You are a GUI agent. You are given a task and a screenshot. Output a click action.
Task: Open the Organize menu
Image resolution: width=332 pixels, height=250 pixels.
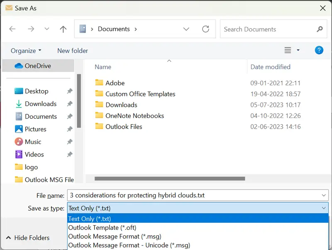[x=26, y=50]
